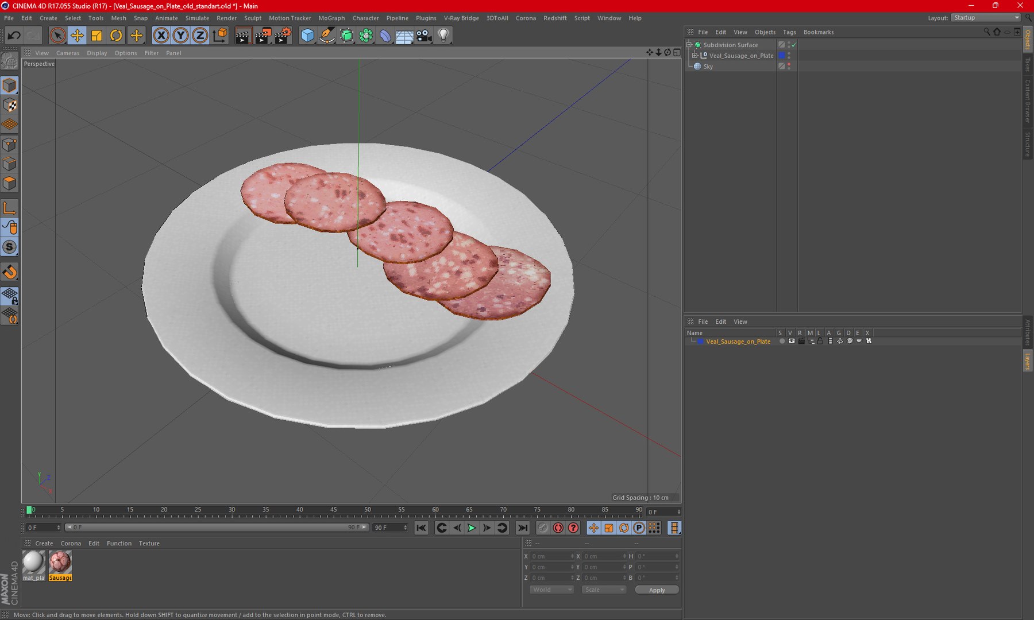
Task: Collapse the Subdivision Surface tree node
Action: (x=689, y=45)
